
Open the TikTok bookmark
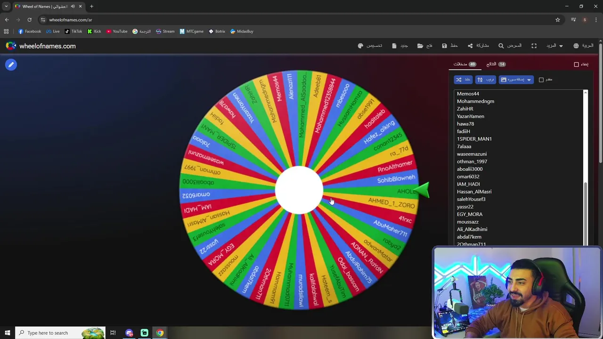pos(73,31)
